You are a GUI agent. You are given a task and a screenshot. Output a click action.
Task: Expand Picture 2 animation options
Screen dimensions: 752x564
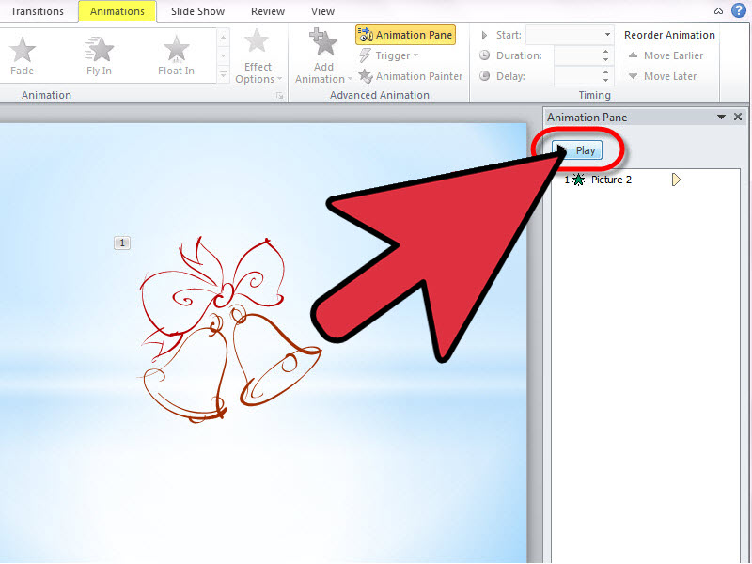click(676, 180)
